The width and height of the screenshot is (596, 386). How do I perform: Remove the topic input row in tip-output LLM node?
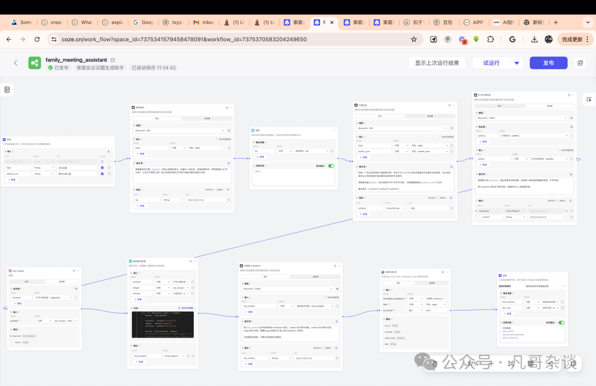click(229, 148)
